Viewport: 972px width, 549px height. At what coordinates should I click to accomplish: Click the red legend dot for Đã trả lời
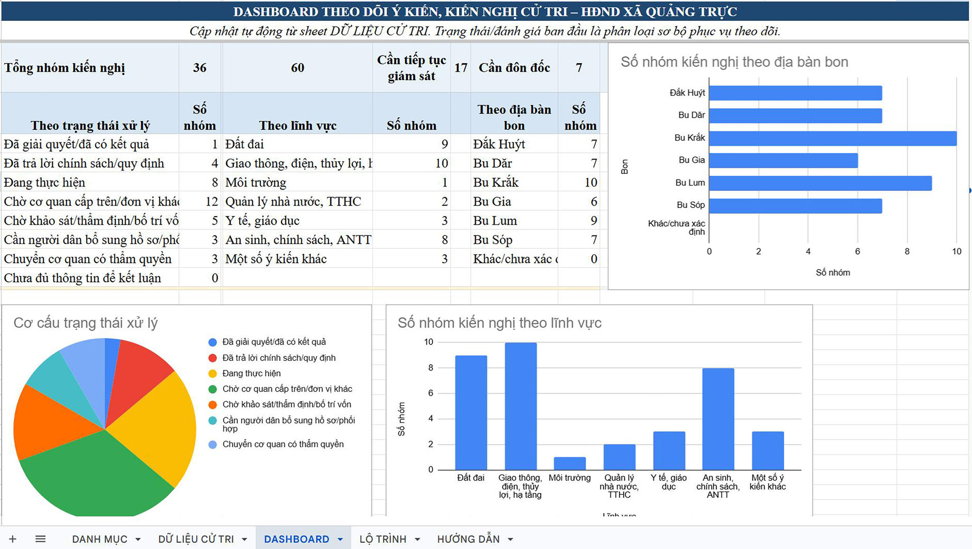click(x=213, y=358)
